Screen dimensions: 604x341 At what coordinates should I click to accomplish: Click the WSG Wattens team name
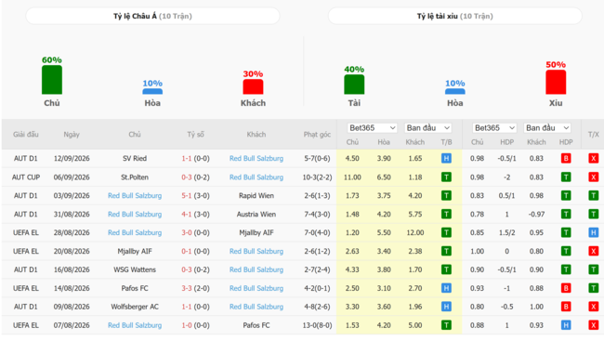135,269
